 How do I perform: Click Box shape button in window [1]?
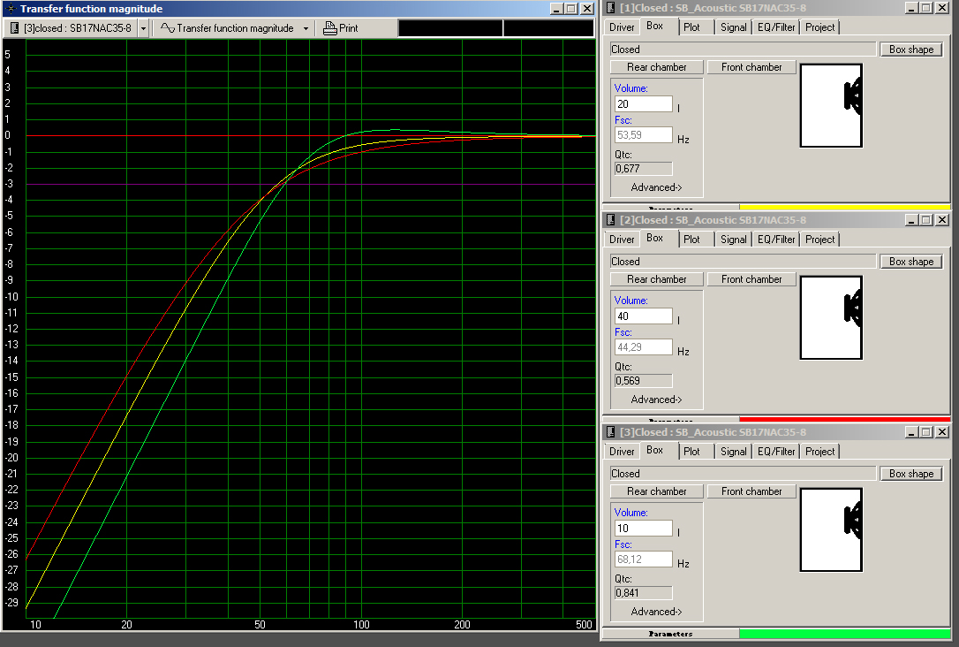[911, 49]
